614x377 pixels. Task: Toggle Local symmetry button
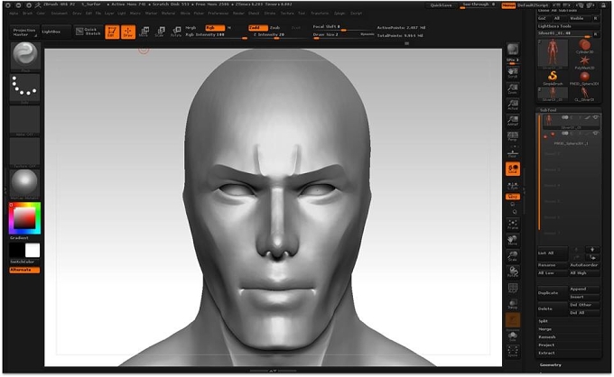click(x=513, y=169)
